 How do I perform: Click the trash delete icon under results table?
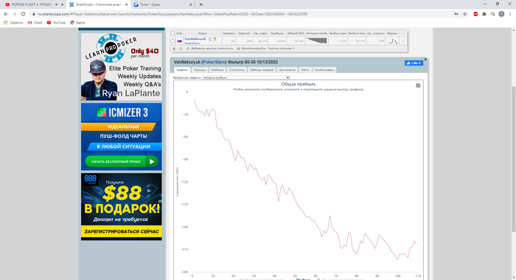coord(174,49)
